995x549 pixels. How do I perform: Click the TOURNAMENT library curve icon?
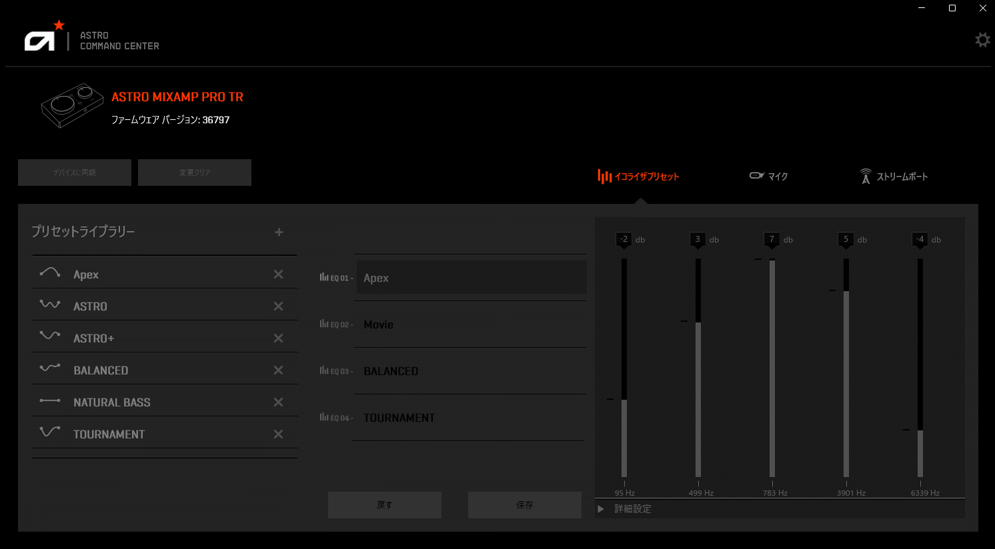click(x=50, y=432)
